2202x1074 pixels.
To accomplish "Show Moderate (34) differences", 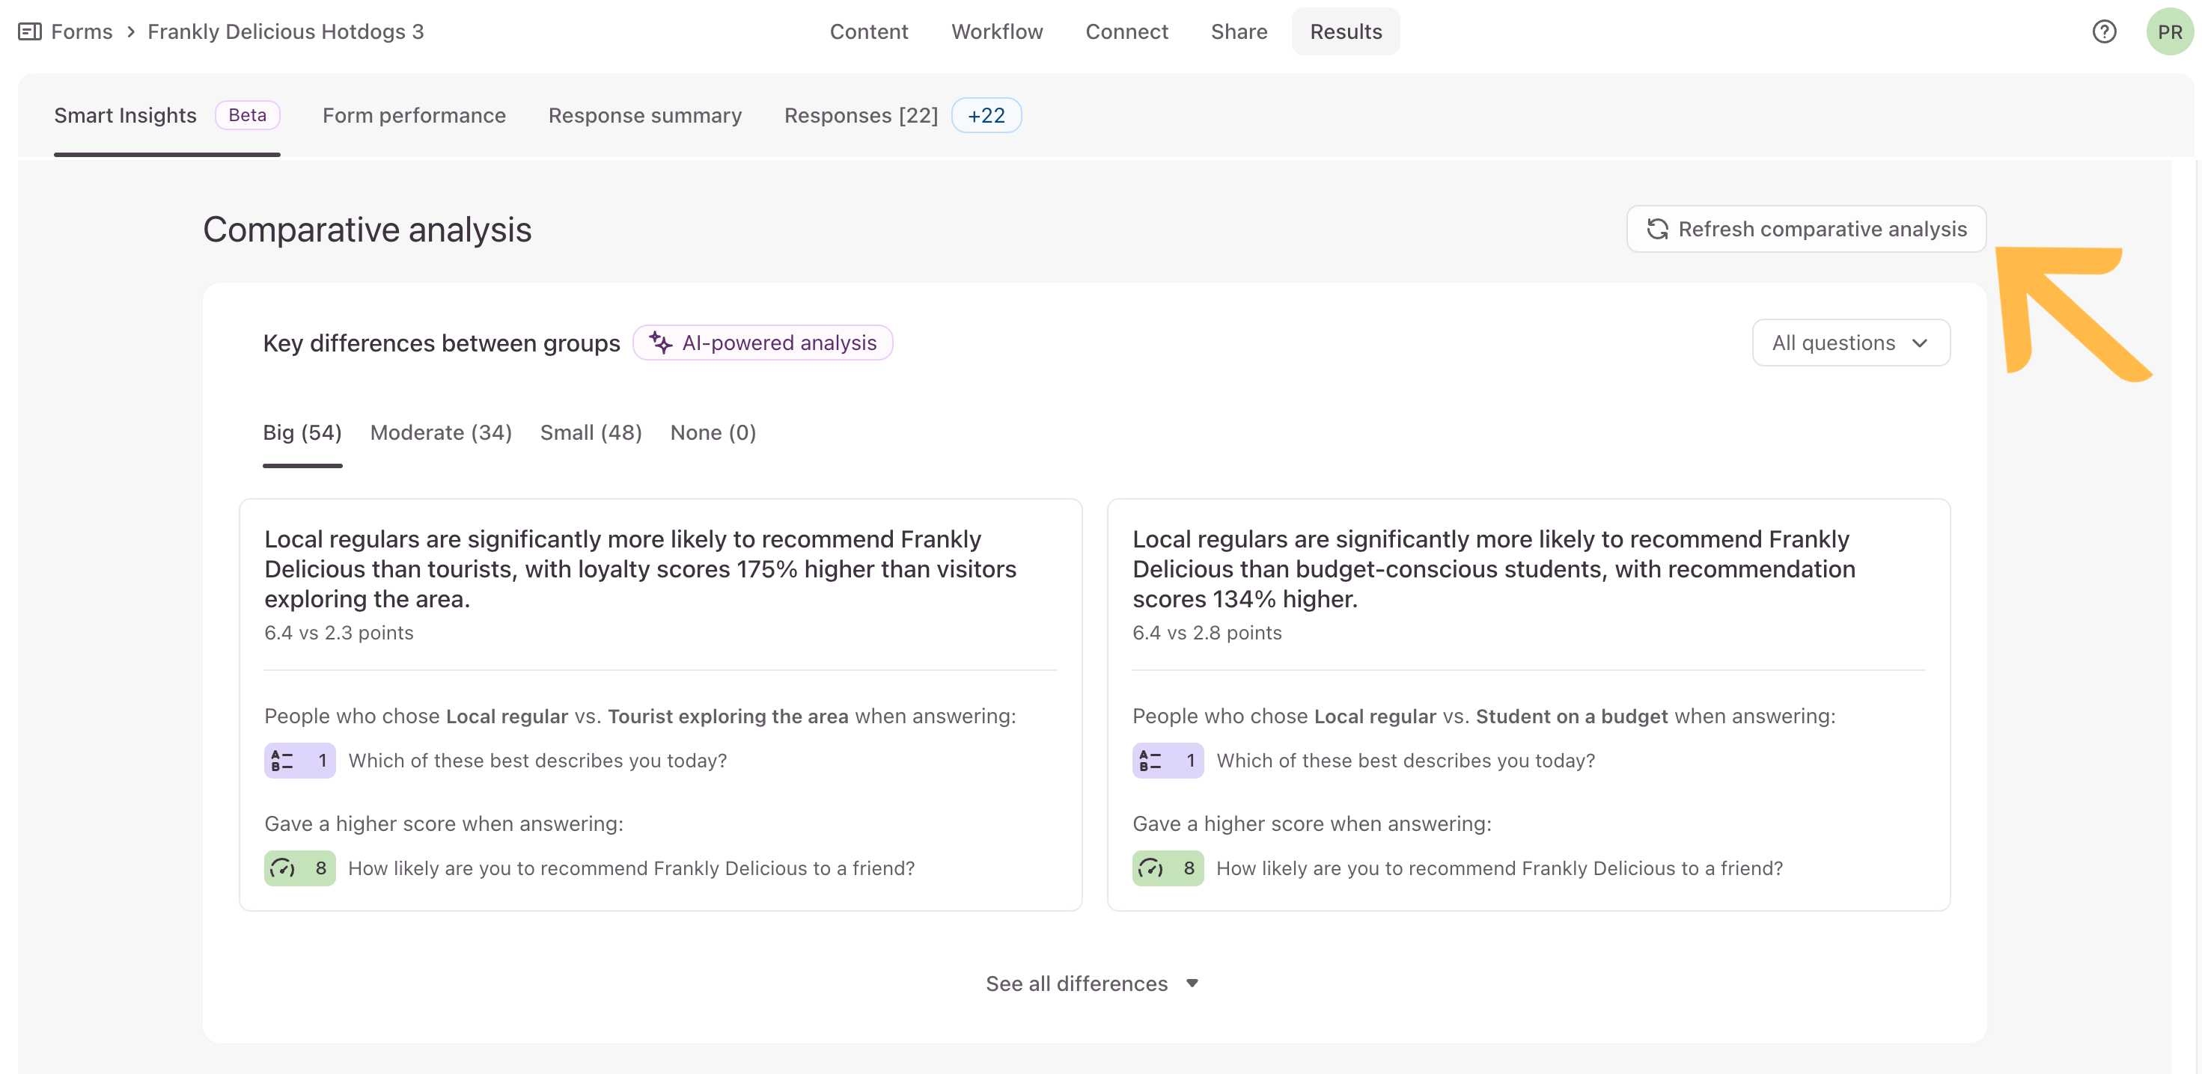I will 441,432.
